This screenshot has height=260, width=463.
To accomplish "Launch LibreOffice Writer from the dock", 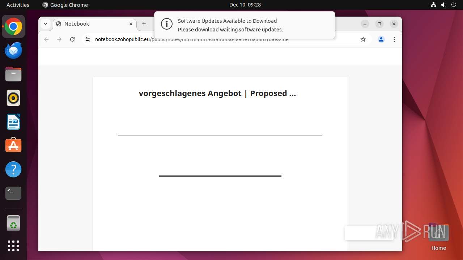I will 13,122.
